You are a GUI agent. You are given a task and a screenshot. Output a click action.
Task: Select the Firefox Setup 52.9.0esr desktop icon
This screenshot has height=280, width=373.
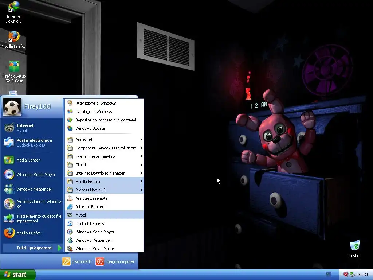click(14, 71)
